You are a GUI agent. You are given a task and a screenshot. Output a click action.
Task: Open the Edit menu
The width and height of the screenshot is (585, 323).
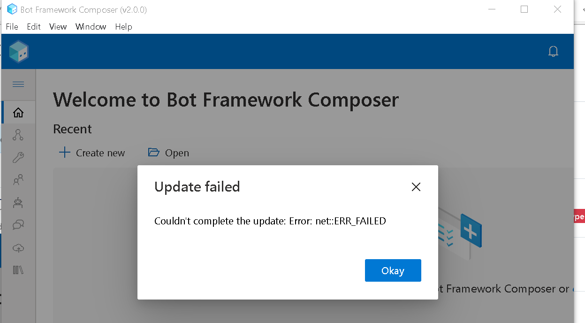click(x=33, y=27)
